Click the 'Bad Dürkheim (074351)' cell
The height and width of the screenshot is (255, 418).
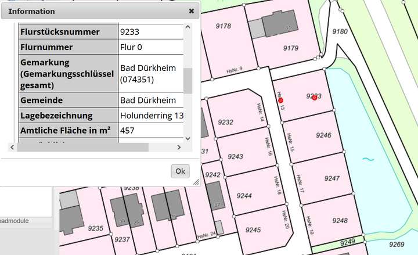coord(151,73)
